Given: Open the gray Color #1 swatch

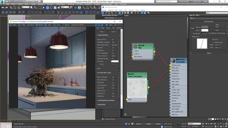Looking at the screenshot, I should 205,27.
